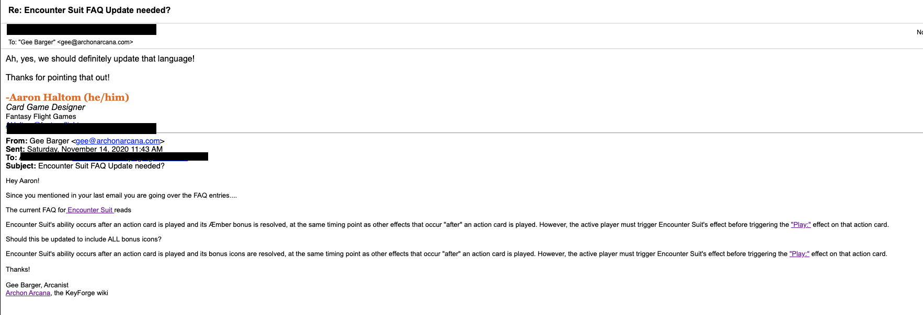The height and width of the screenshot is (315, 923).
Task: Click the "Play:" link in second FAQ paragraph
Action: click(x=799, y=254)
